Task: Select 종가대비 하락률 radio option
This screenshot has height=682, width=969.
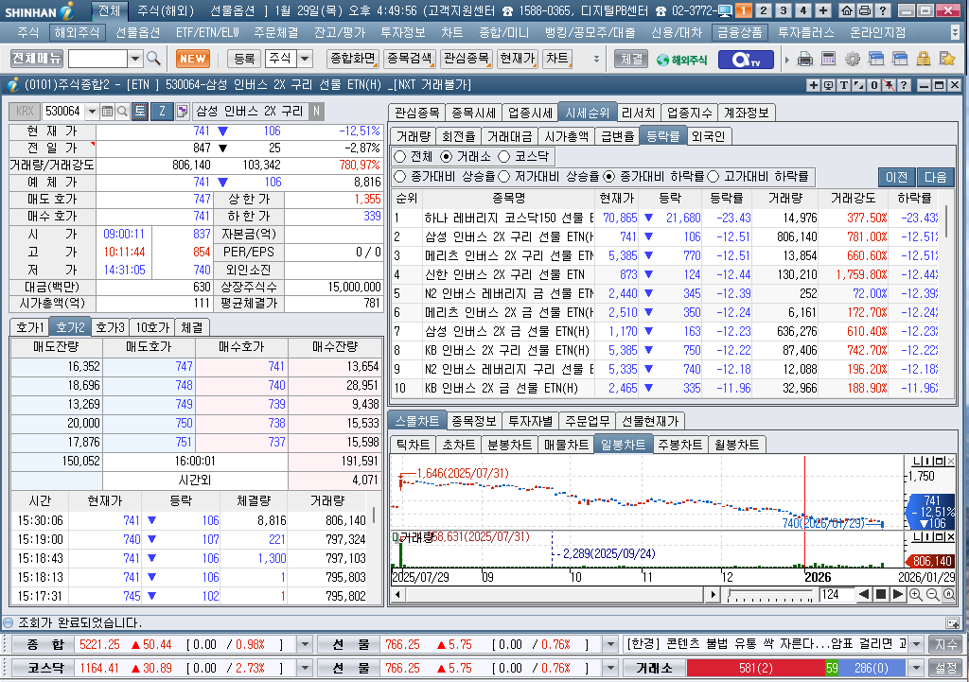Action: coord(608,177)
